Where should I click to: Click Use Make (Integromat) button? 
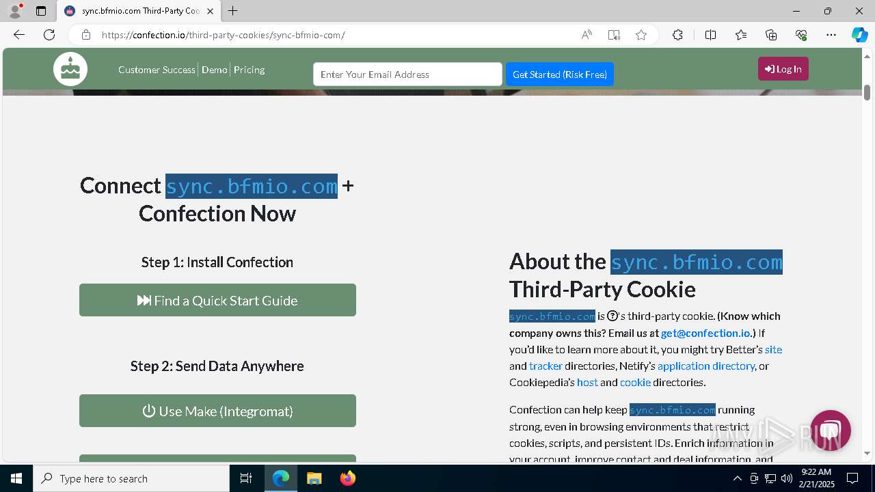click(217, 411)
